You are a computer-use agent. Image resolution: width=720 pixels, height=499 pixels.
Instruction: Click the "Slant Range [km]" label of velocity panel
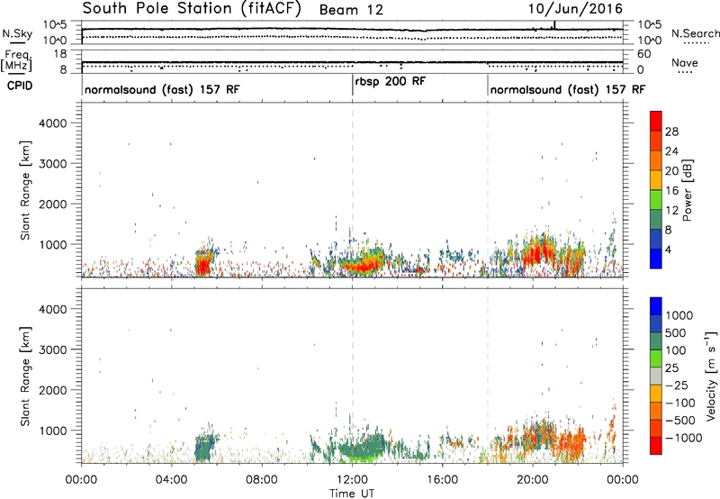click(25, 377)
